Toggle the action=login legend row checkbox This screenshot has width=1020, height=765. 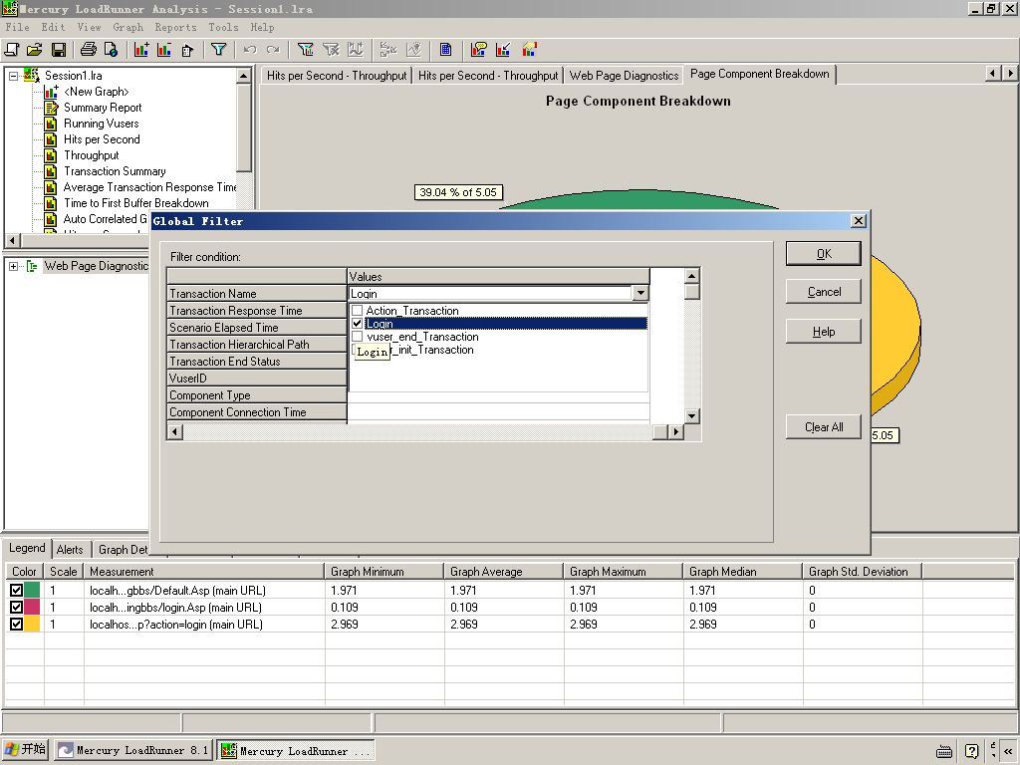pos(16,624)
